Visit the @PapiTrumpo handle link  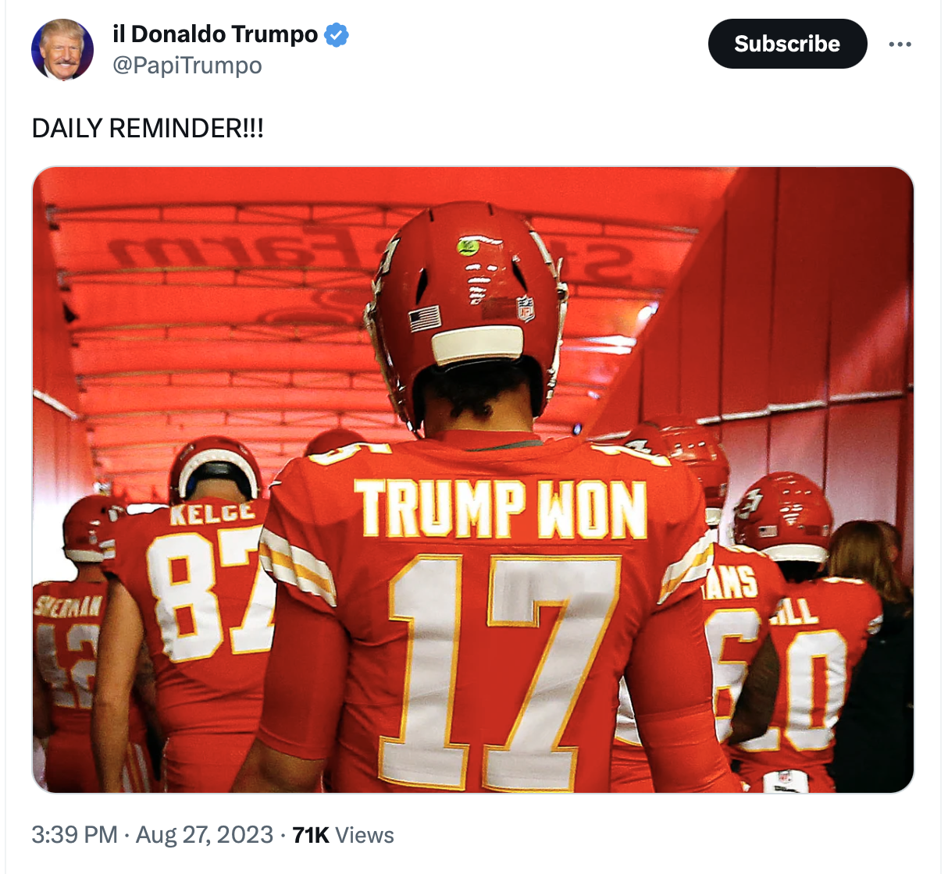click(x=187, y=65)
